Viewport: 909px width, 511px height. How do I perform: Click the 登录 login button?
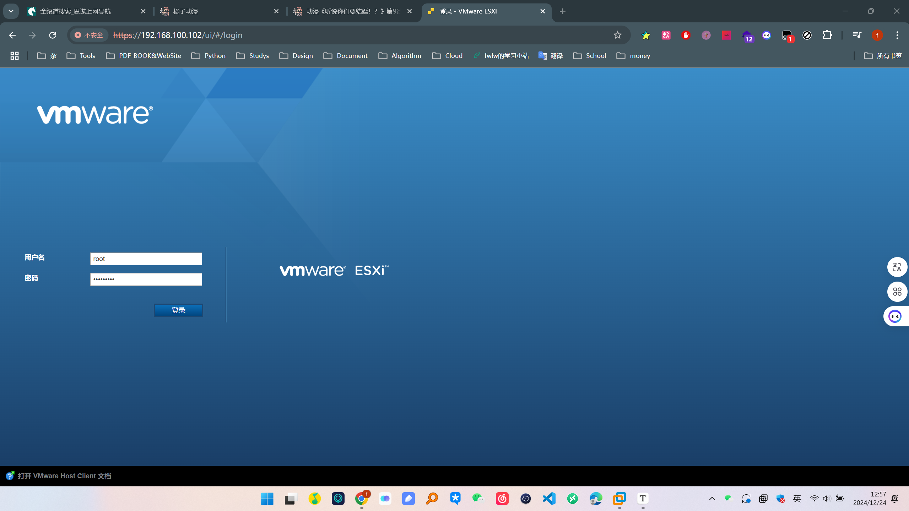pyautogui.click(x=178, y=310)
